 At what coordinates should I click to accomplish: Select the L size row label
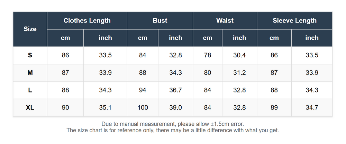click(x=30, y=90)
